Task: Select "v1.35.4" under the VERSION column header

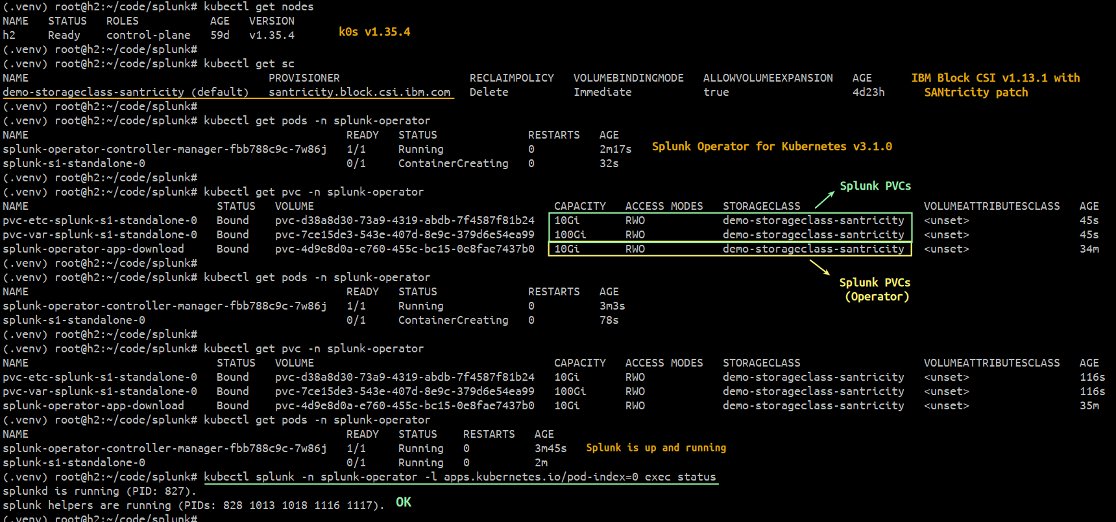Action: pyautogui.click(x=272, y=35)
